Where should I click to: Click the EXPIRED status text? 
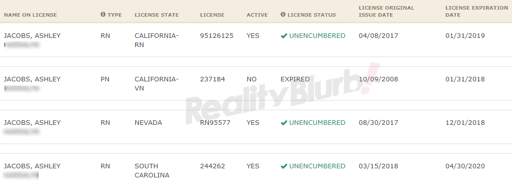coord(295,79)
